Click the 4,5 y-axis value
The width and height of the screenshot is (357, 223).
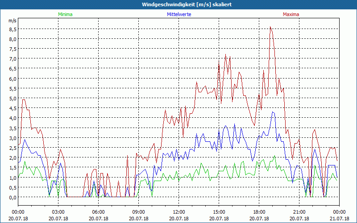coord(13,108)
